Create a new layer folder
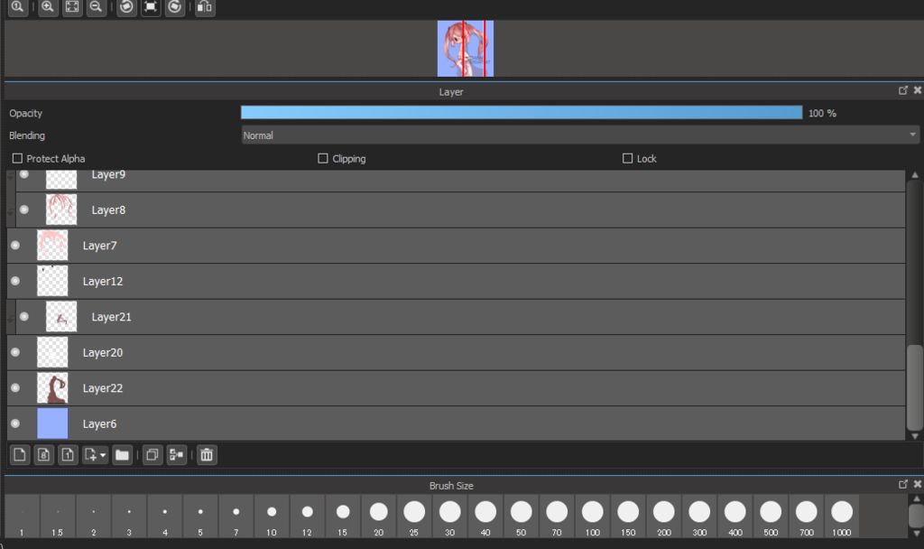924x549 pixels. tap(122, 455)
